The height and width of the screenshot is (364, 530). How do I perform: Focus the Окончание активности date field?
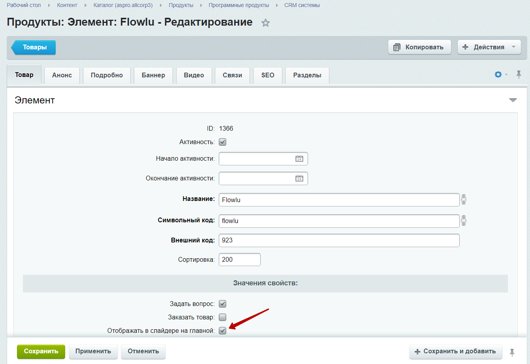[263, 178]
